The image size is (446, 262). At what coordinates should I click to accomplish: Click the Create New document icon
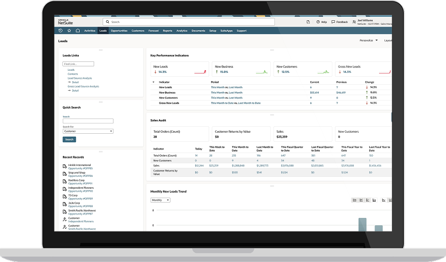click(x=308, y=22)
